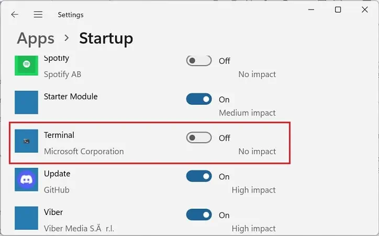Disable Starter Module startup toggle
This screenshot has width=379, height=236.
199,99
